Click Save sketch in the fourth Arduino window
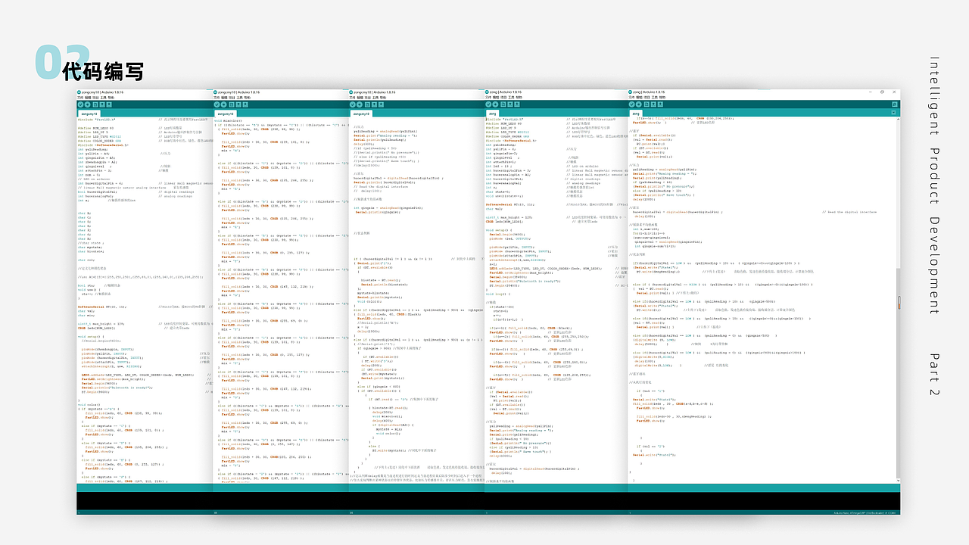Image resolution: width=969 pixels, height=545 pixels. pos(516,104)
